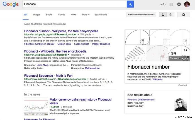Click the More images thumbnail overlay
Image resolution: width=195 pixels, height=120 pixels.
pyautogui.click(x=179, y=58)
